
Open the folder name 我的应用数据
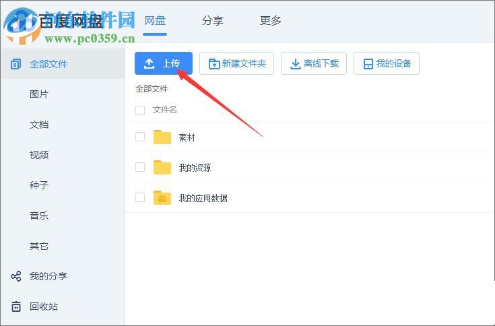click(x=203, y=198)
